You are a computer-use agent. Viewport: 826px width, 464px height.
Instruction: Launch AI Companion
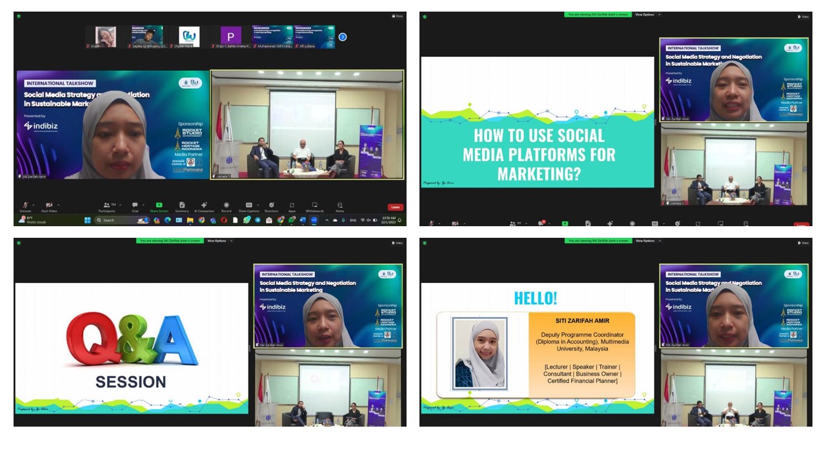204,207
